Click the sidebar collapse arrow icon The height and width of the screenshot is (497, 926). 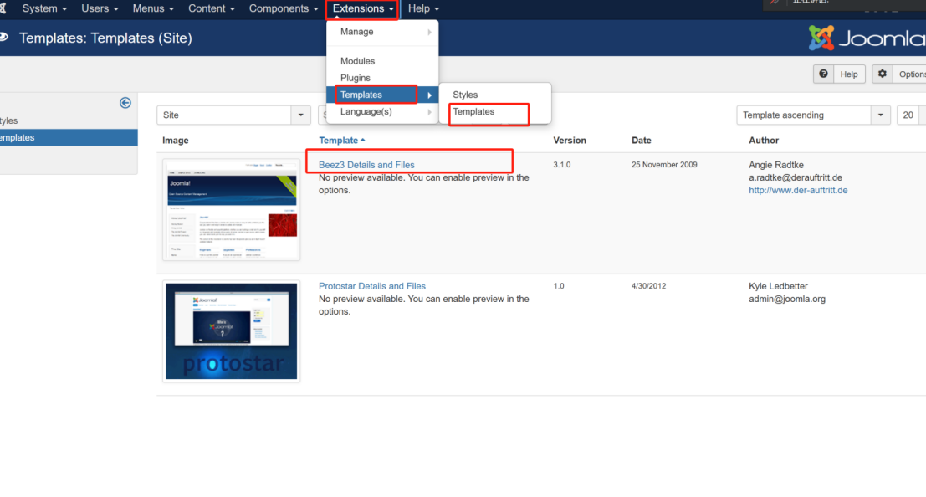pyautogui.click(x=125, y=103)
